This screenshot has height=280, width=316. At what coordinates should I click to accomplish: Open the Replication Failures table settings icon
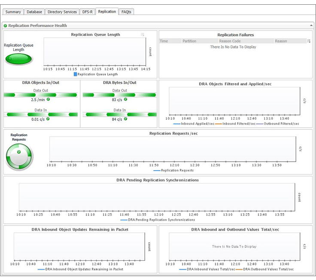309,41
